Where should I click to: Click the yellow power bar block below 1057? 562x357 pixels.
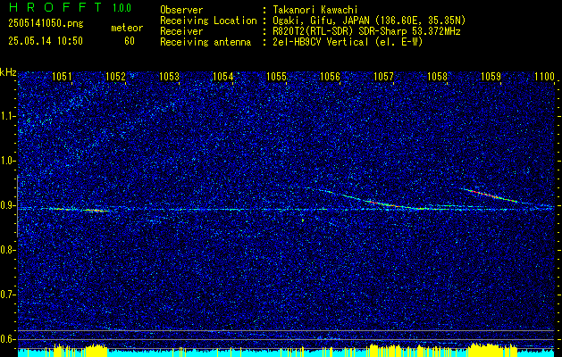tap(388, 350)
